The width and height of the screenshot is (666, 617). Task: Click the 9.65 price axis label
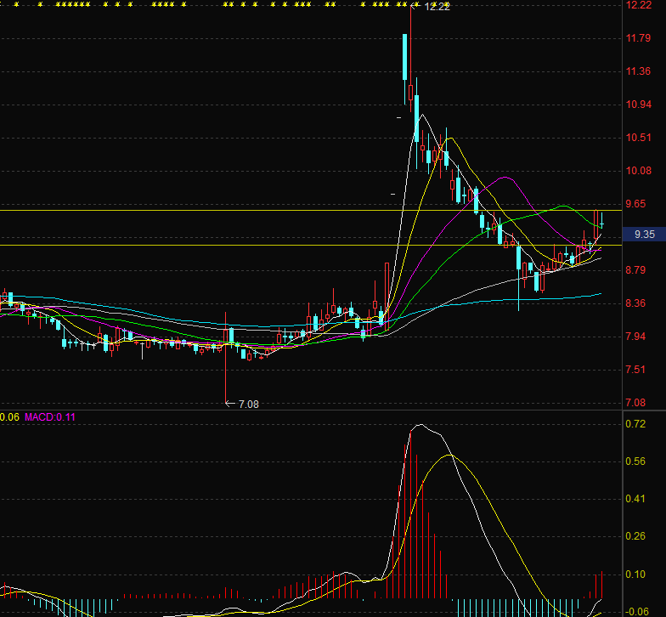tap(635, 204)
